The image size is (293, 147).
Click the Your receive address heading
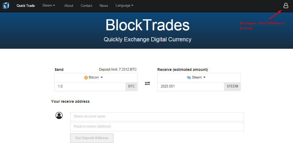(x=70, y=101)
